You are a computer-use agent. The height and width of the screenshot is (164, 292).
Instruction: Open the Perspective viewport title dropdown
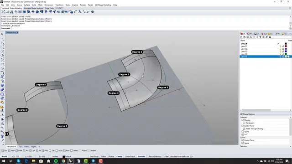17,32
